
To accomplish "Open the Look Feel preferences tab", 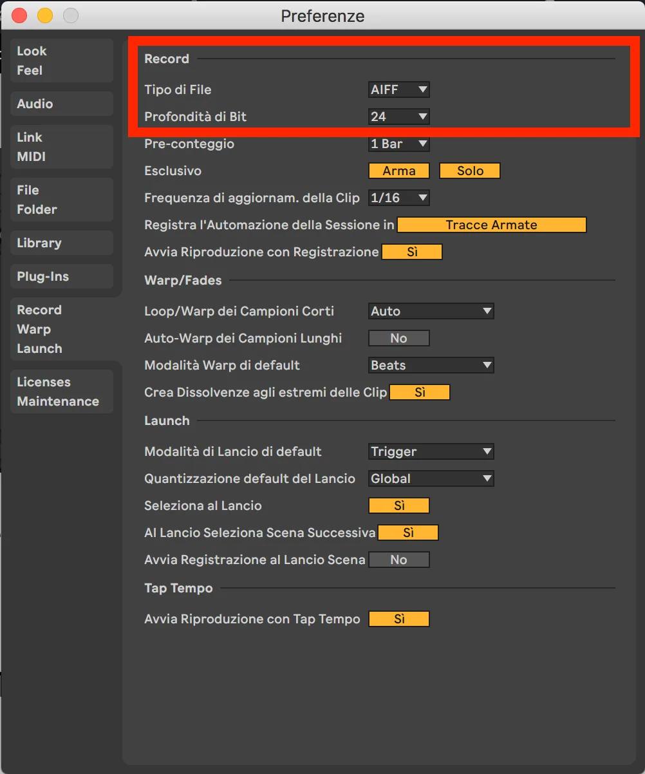I will pos(62,61).
